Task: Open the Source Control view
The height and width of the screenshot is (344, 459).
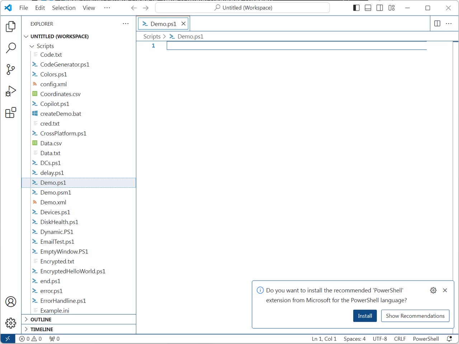Action: 11,69
